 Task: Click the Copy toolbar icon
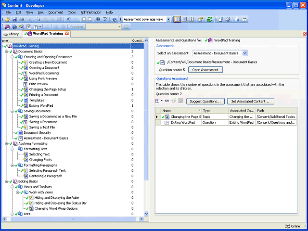(x=38, y=19)
